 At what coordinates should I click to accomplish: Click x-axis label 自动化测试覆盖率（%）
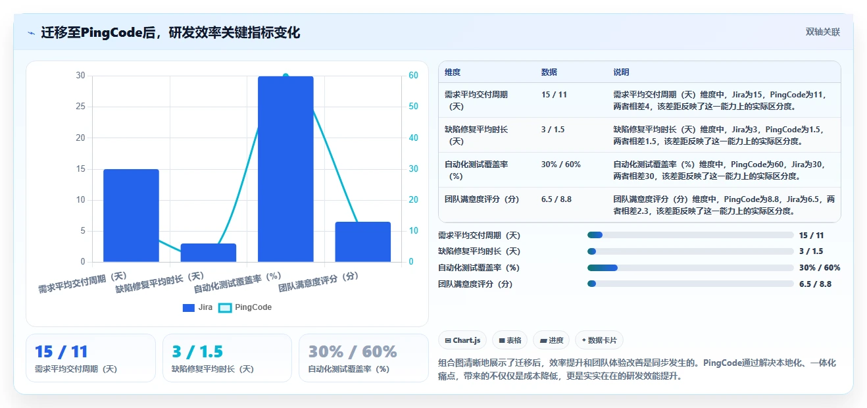(x=239, y=283)
